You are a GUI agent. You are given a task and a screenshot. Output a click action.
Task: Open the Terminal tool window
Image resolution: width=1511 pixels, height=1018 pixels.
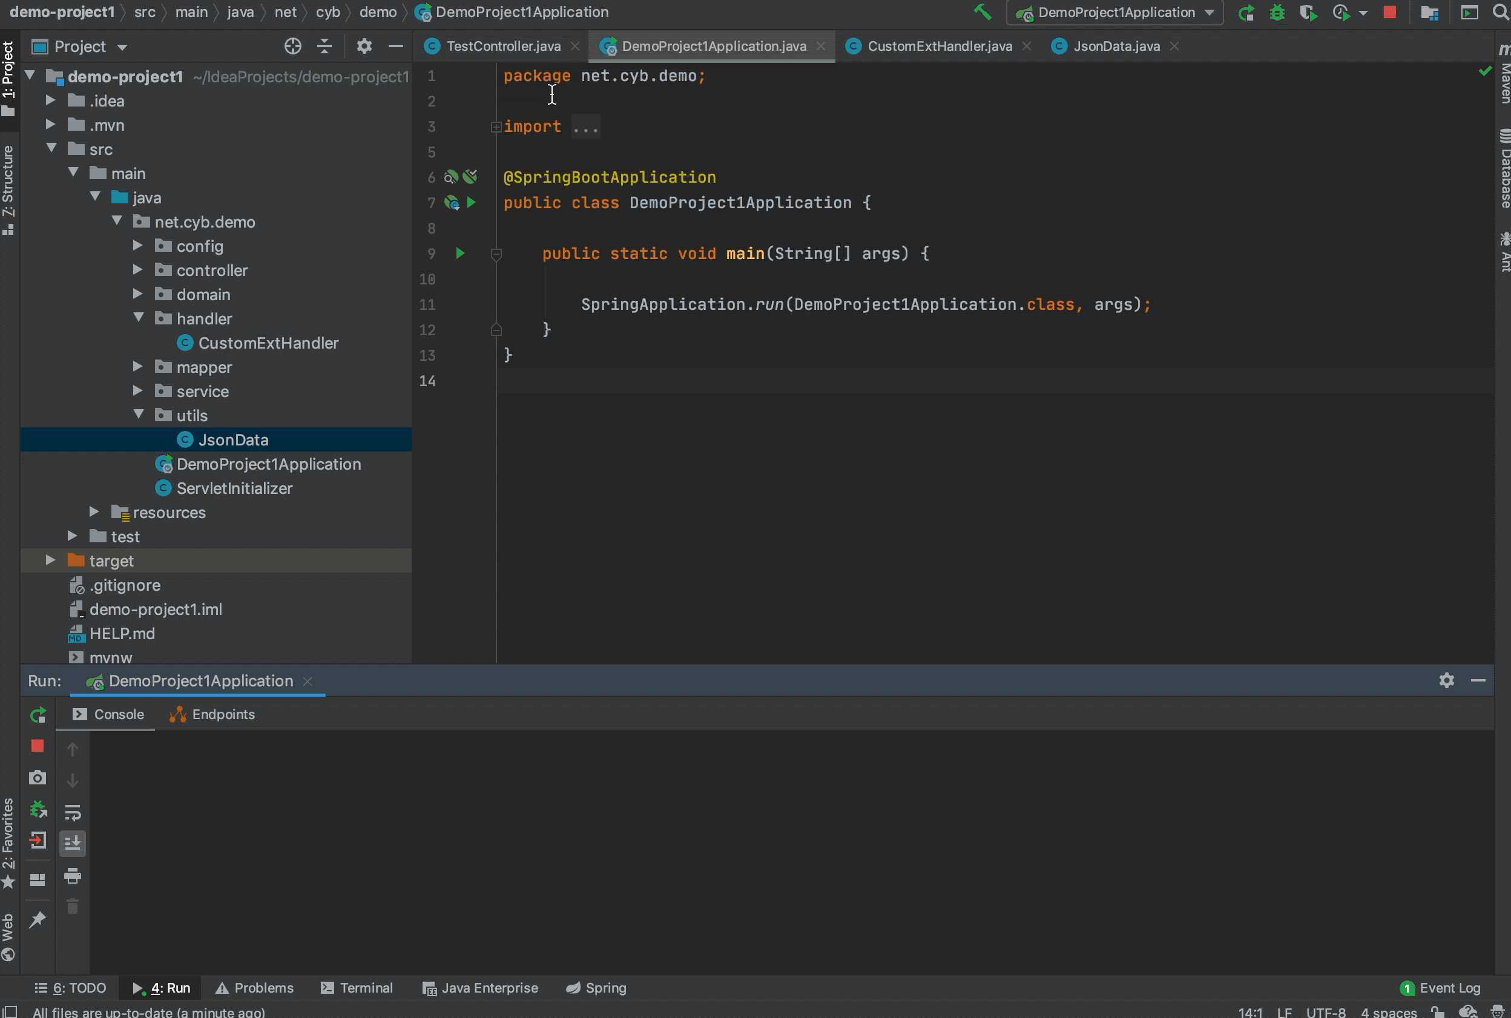click(357, 988)
